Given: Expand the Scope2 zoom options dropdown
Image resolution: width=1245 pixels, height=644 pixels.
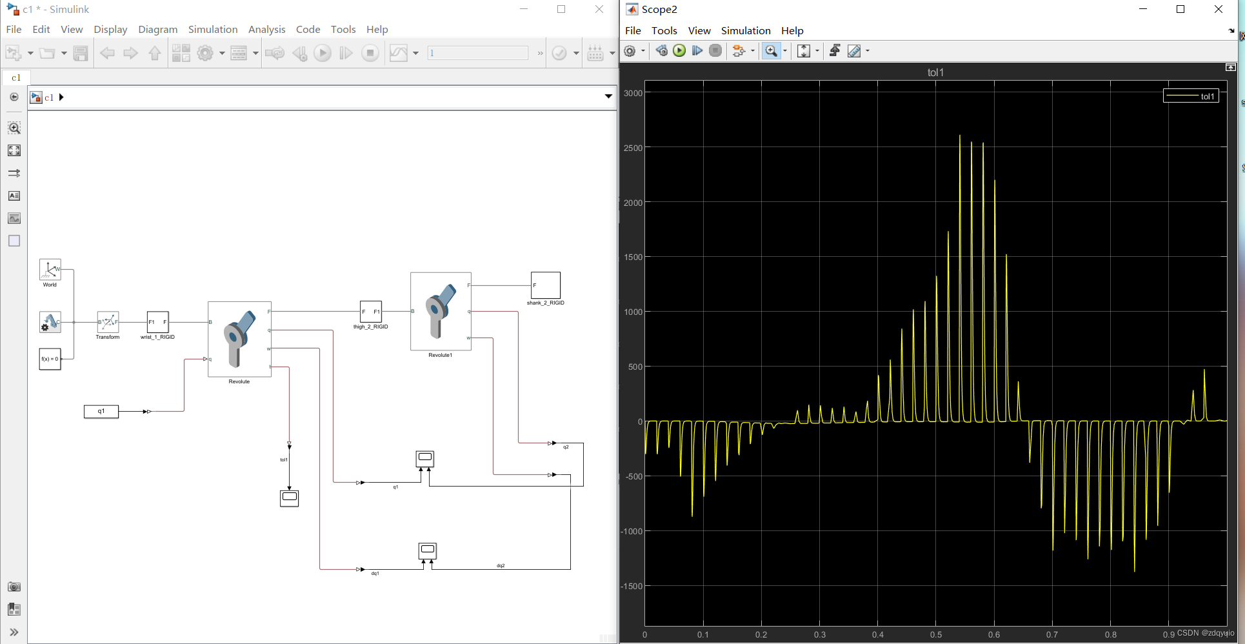Looking at the screenshot, I should click(784, 50).
